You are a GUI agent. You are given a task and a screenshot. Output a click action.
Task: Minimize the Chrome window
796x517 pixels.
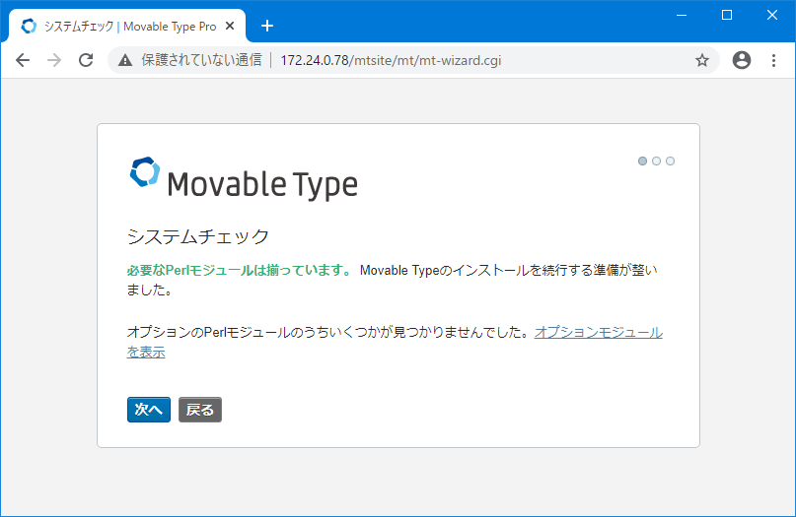pos(682,15)
